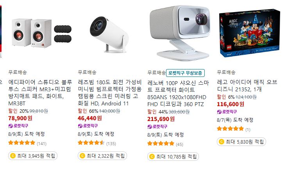Click the LEGO Disney set's 로켓직구 rocket icon

pyautogui.click(x=219, y=112)
